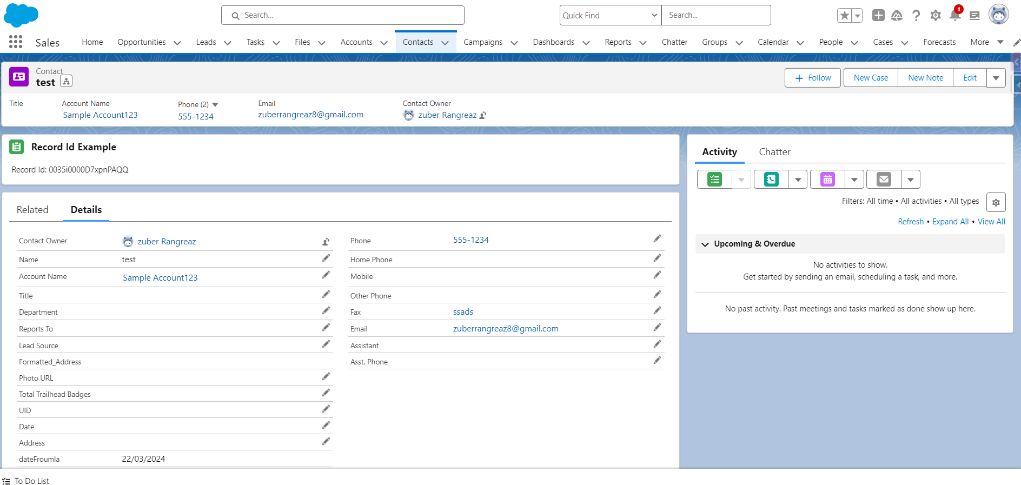Click the New Task icon in Activity
The image size is (1021, 485).
pos(714,180)
